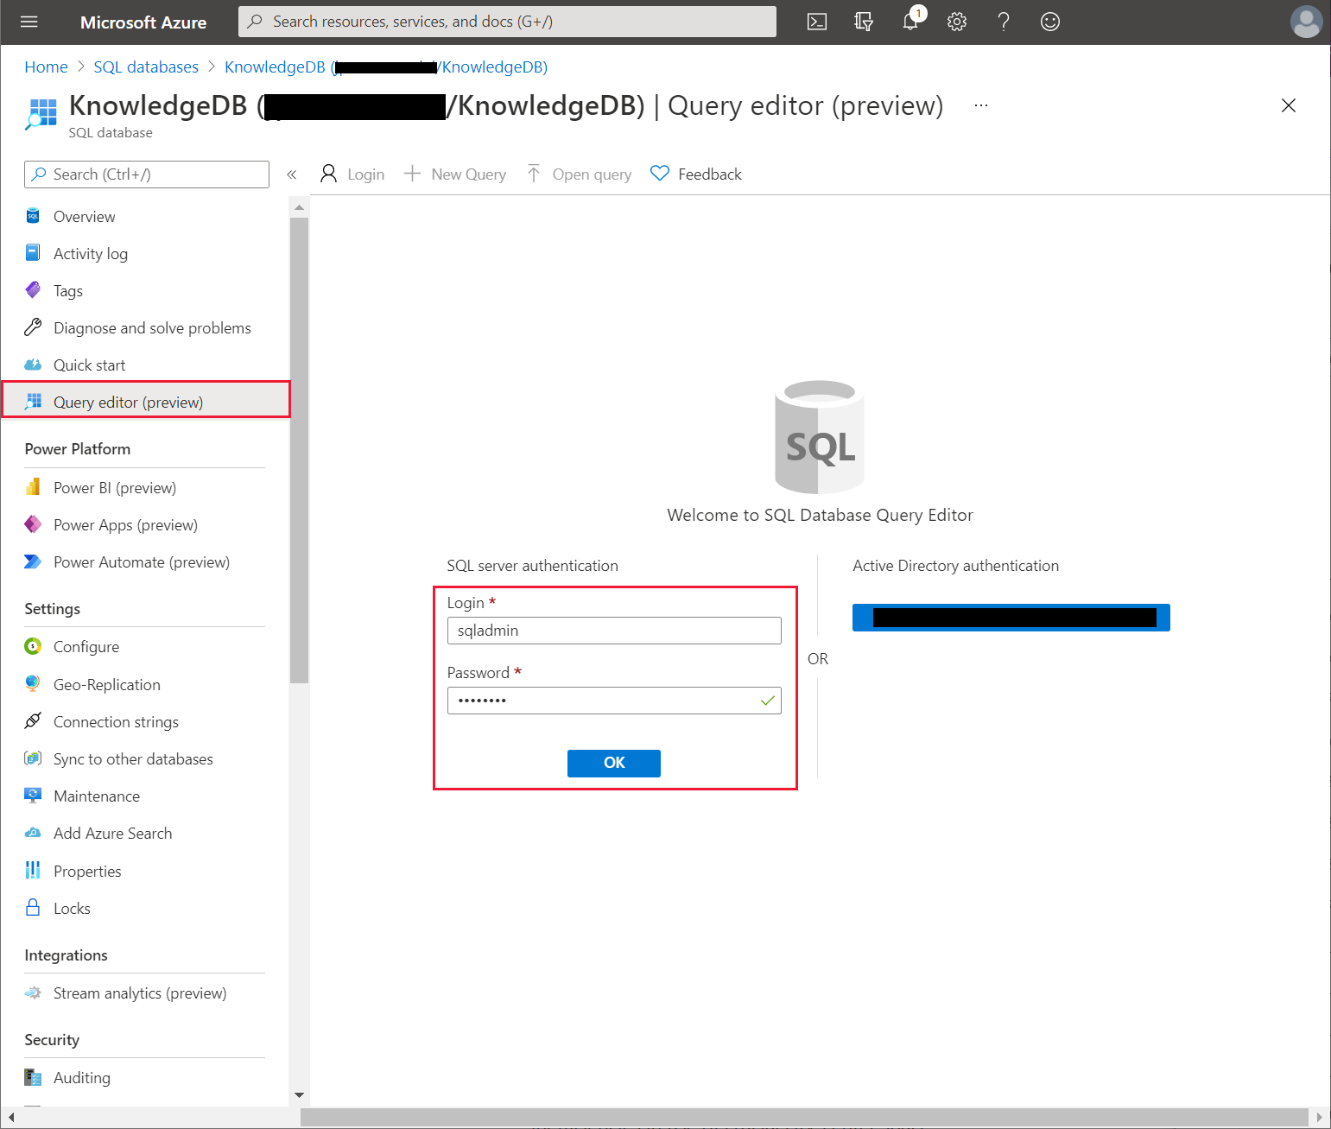Open the ellipsis menu next to Query editor
This screenshot has height=1129, width=1331.
tap(980, 105)
